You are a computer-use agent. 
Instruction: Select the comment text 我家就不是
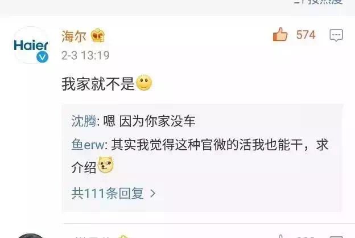98,84
